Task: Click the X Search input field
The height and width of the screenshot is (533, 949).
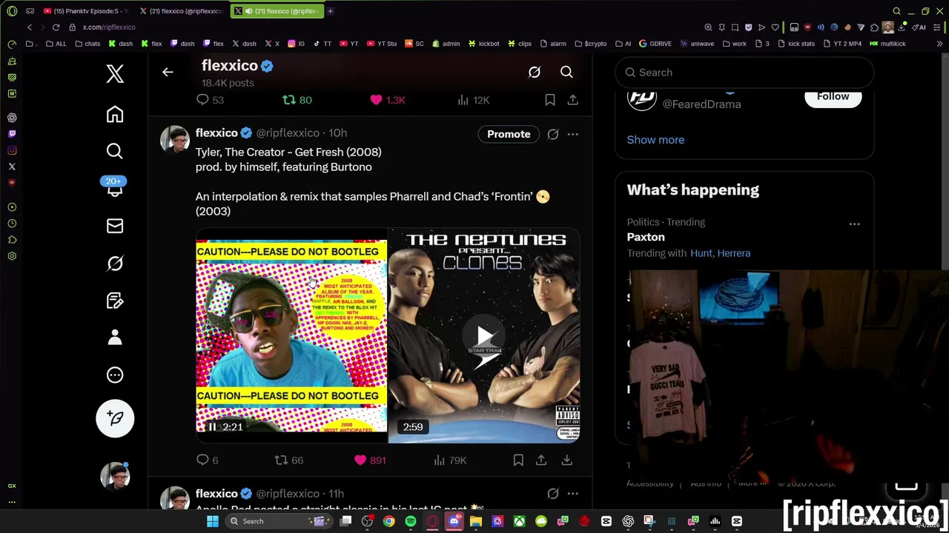Action: (744, 73)
